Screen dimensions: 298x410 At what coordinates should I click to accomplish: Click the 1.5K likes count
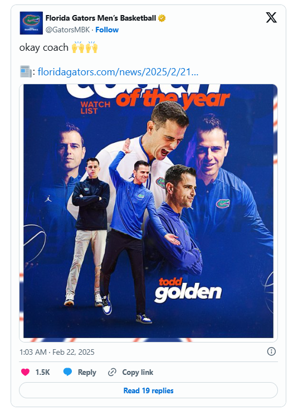point(42,372)
